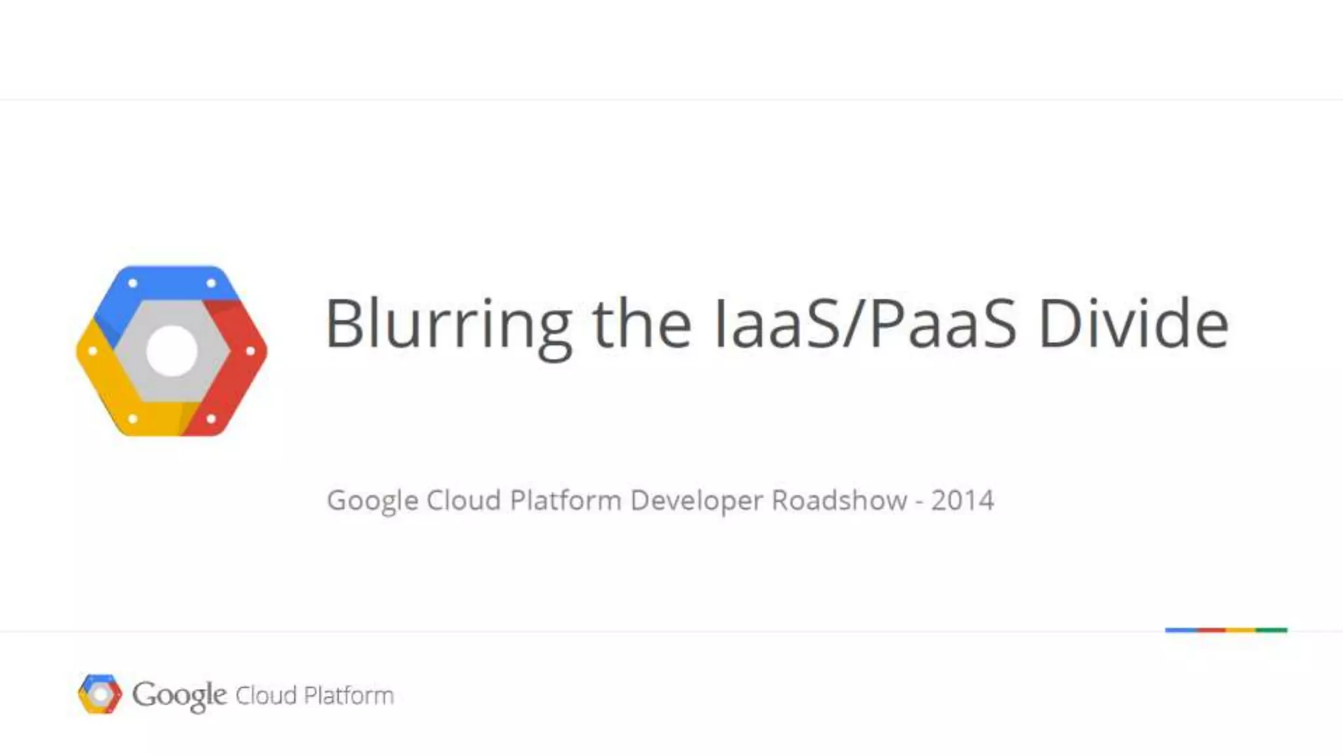
Task: Click "IaaS/PaaS" in the slide title
Action: [866, 324]
